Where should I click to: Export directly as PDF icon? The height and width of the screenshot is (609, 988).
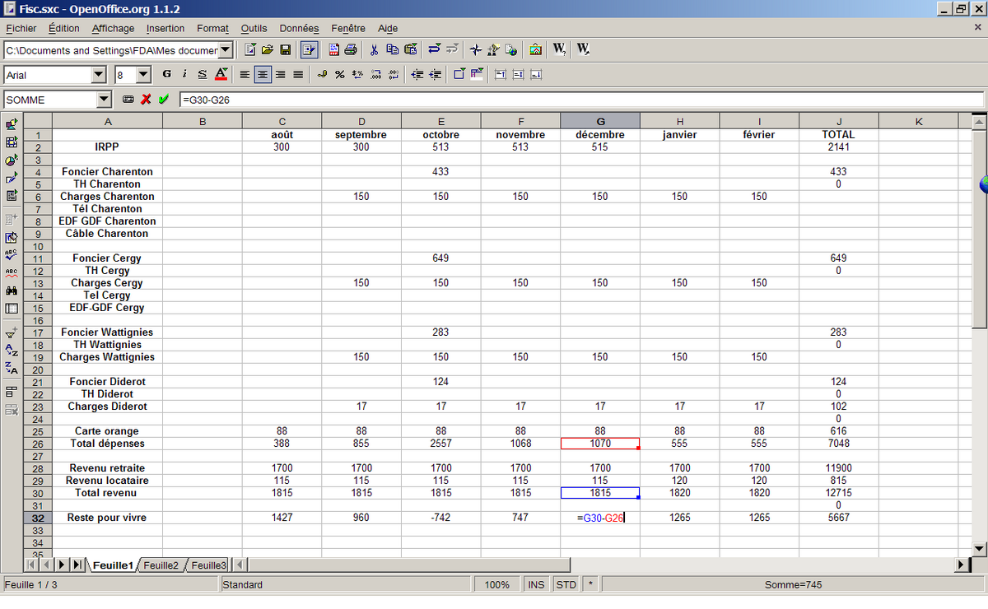tap(334, 49)
